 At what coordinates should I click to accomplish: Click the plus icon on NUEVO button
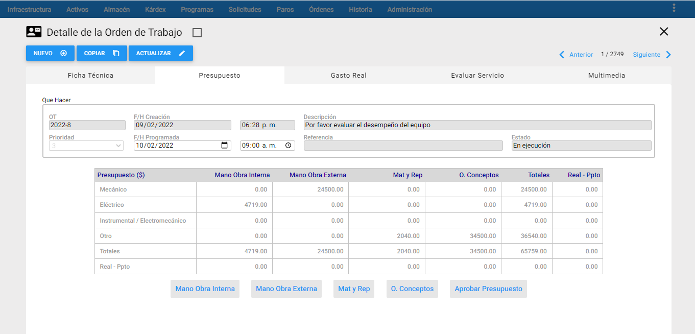tap(64, 53)
